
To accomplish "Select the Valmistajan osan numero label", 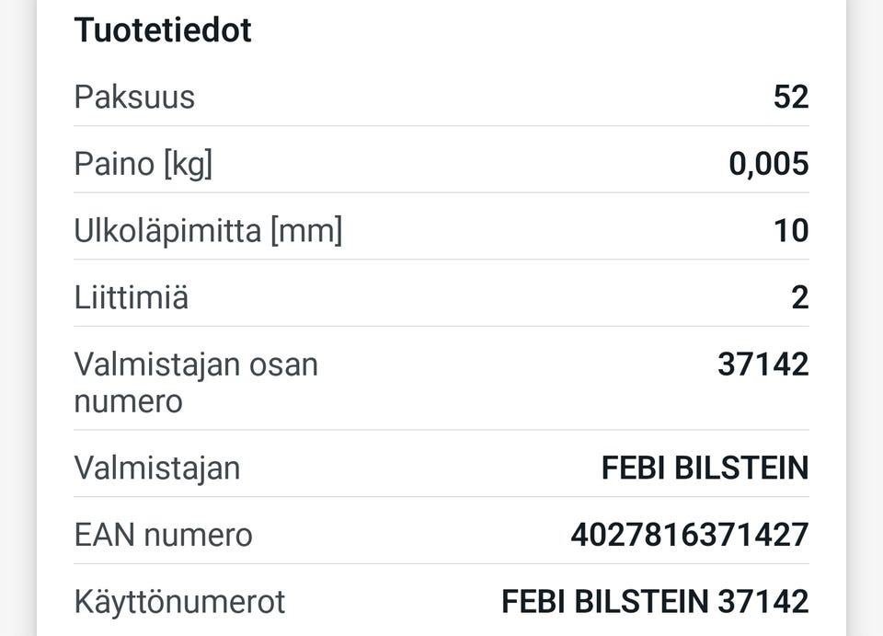I will (x=196, y=383).
